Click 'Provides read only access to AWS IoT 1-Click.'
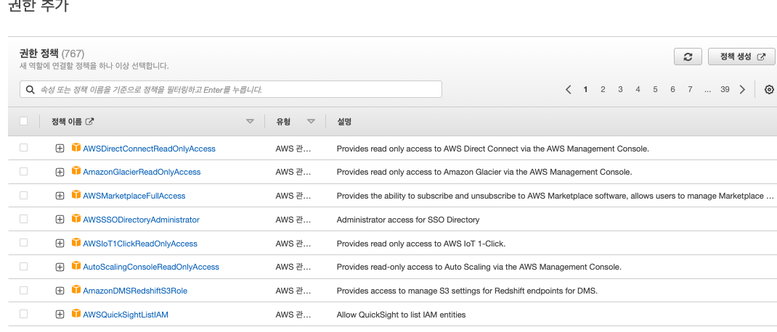This screenshot has height=332, width=777. (x=420, y=244)
